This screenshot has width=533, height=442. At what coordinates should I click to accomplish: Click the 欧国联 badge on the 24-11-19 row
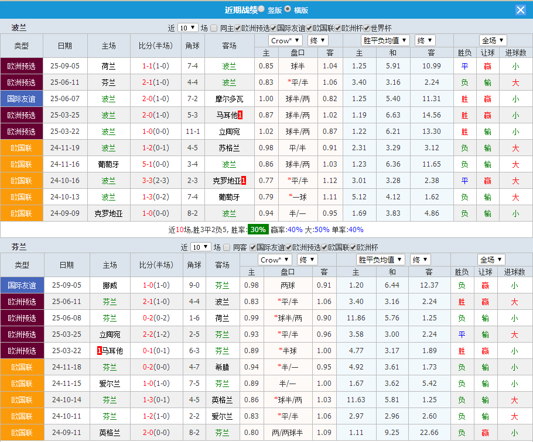tap(22, 148)
